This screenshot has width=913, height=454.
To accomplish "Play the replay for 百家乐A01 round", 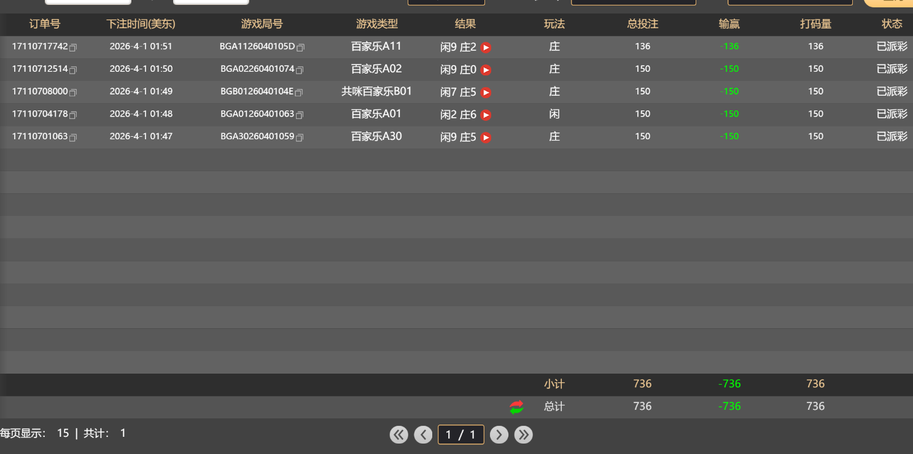I will [486, 115].
